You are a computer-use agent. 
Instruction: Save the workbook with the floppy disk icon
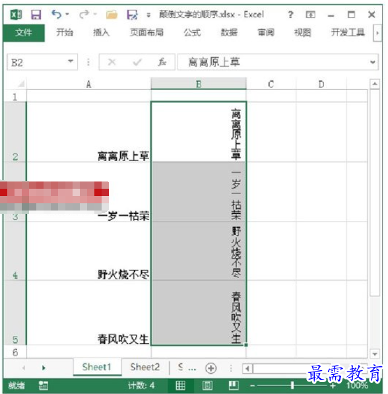coord(36,15)
